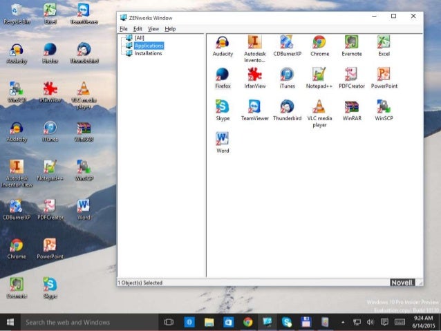The image size is (441, 331).
Task: Select Thunderbird icon in ZENworks Window
Action: [287, 111]
